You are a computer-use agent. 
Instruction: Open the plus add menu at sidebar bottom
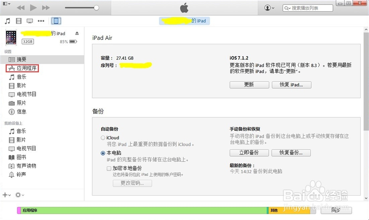pos(7,195)
